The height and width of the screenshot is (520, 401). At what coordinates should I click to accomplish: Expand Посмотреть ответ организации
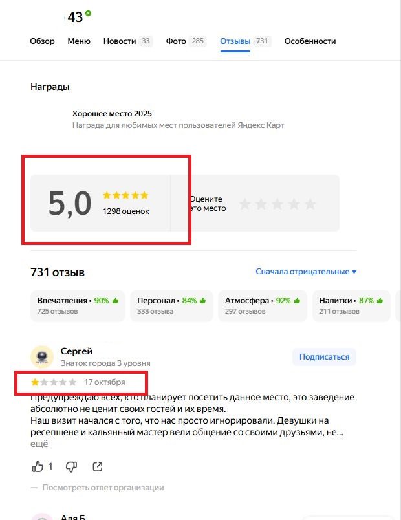103,488
